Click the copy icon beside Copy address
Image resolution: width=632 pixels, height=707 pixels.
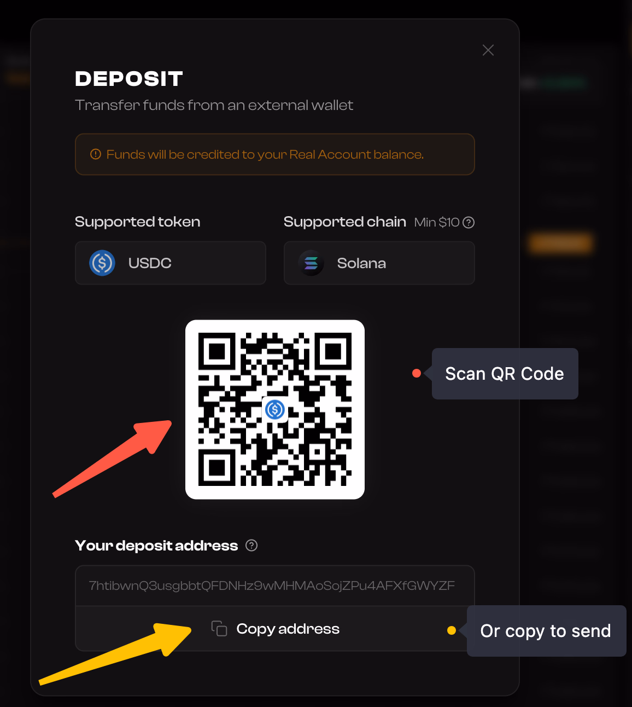click(219, 629)
